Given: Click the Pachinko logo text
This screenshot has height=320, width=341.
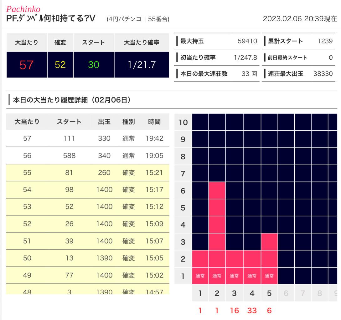Looking at the screenshot, I should [23, 9].
